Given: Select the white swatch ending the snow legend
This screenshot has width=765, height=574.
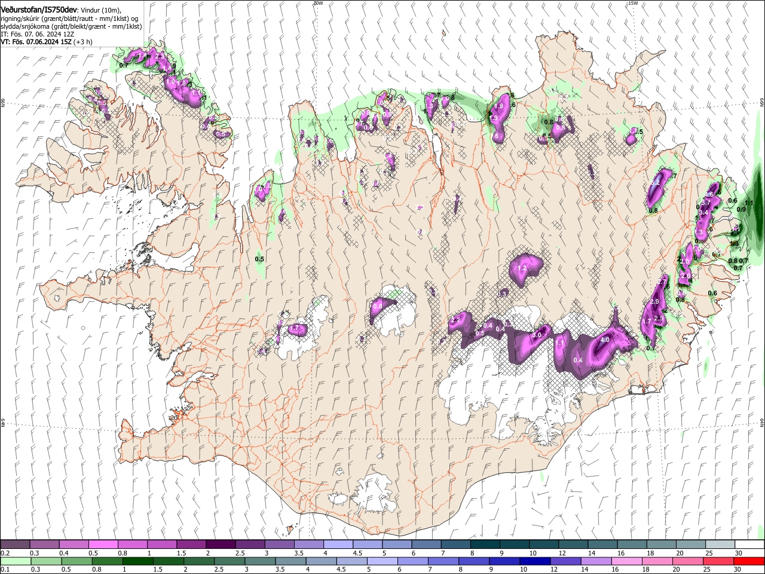Looking at the screenshot, I should 749,544.
